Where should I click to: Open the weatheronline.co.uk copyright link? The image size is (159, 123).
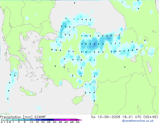pyautogui.click(x=138, y=121)
